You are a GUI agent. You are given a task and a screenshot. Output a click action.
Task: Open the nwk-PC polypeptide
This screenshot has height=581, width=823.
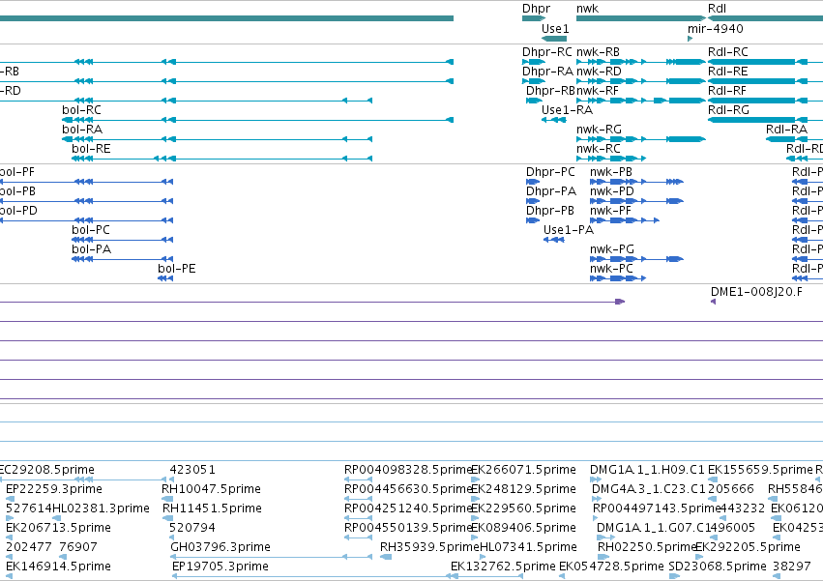(611, 269)
